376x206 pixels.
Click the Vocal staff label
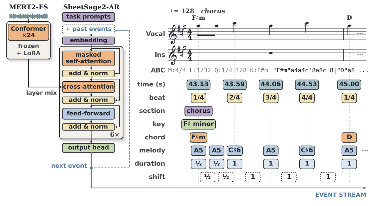click(155, 34)
